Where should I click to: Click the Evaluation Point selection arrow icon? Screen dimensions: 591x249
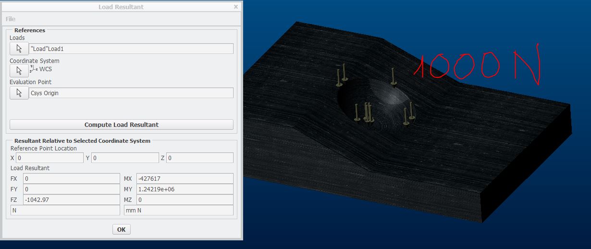coord(19,93)
